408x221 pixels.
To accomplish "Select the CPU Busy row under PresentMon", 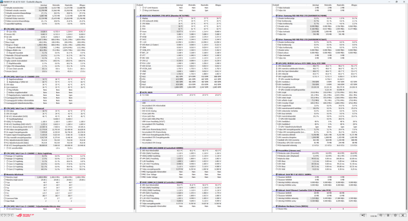I will pos(315,167).
